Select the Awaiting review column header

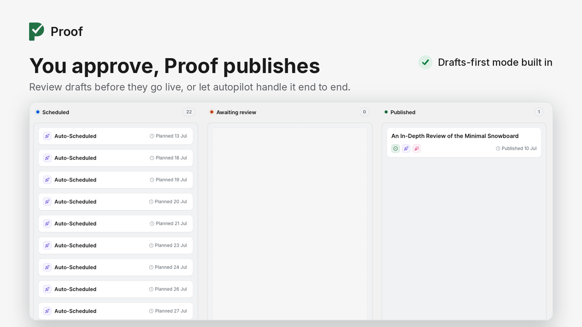236,112
